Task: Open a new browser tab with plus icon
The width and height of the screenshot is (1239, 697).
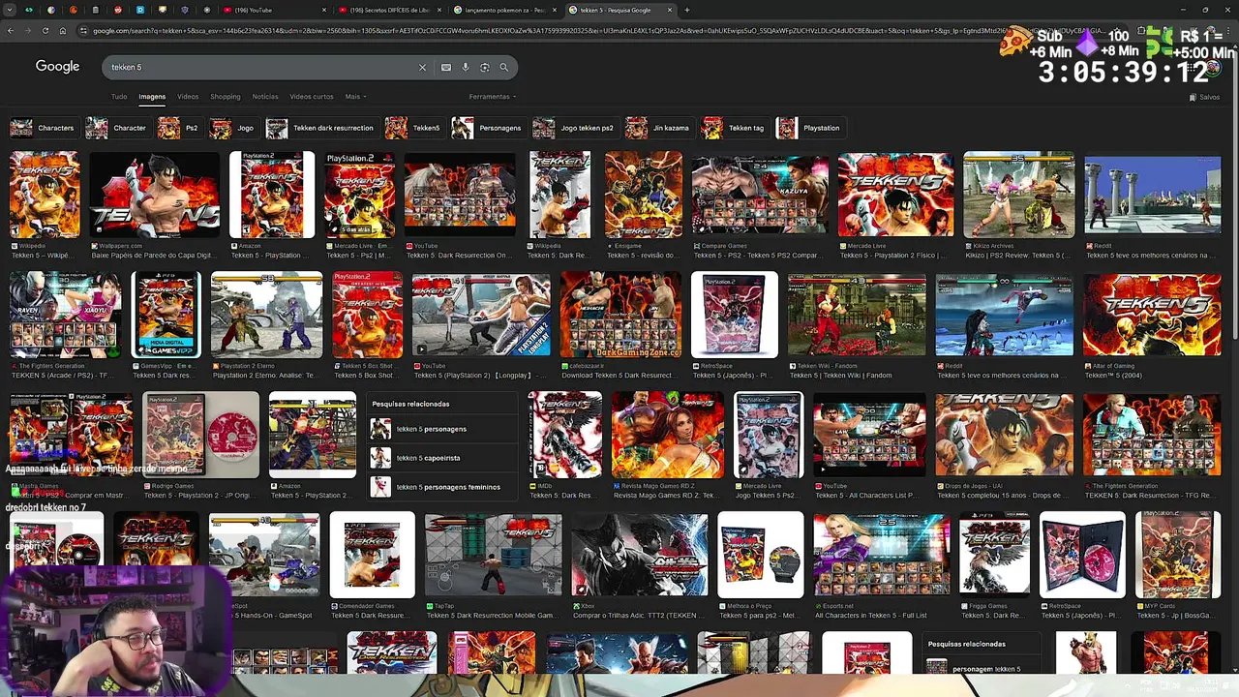Action: pyautogui.click(x=686, y=10)
